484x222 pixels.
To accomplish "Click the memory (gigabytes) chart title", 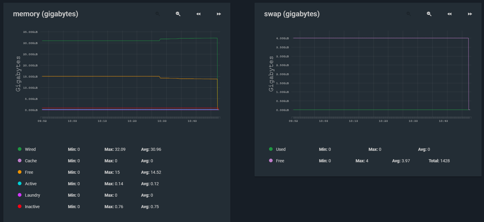I will click(46, 14).
